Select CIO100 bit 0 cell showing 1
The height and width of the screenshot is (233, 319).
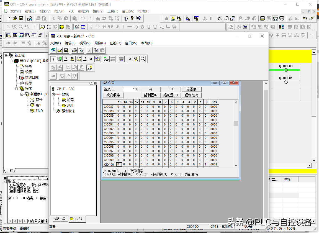(x=206, y=164)
